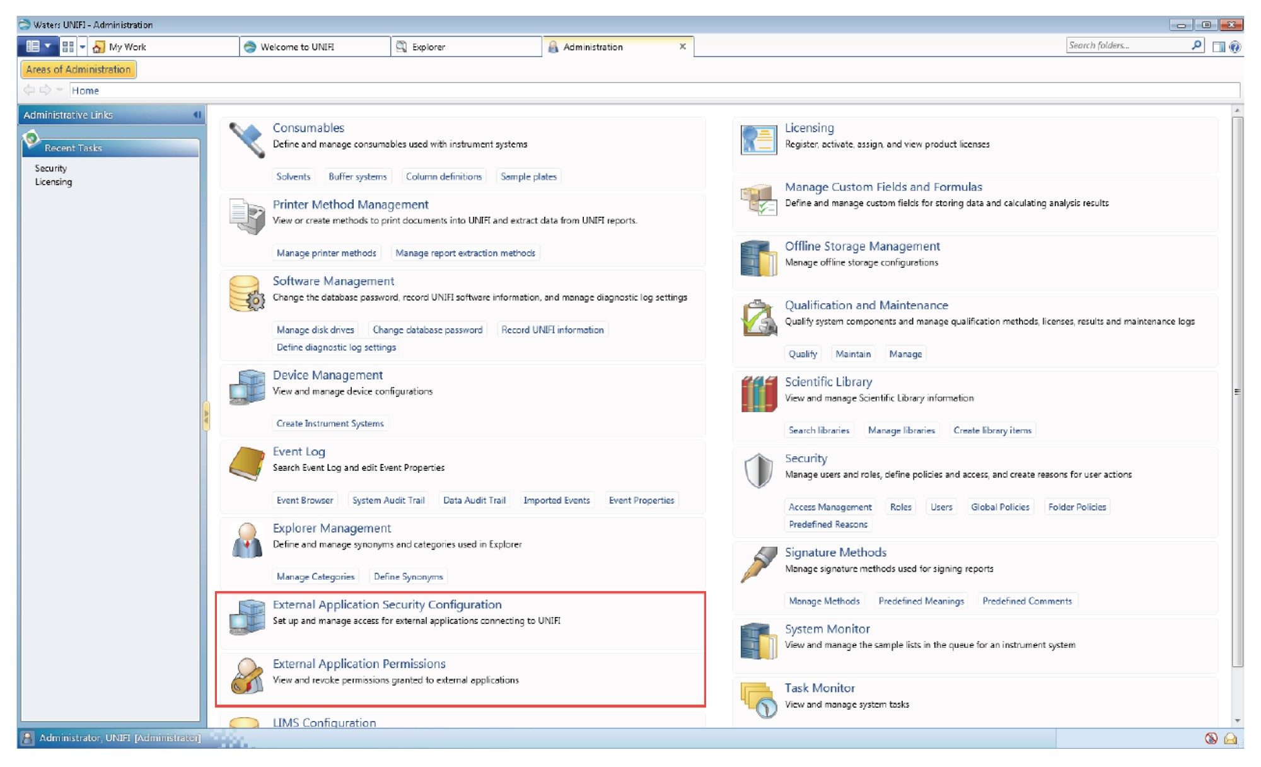Click the Sample plates link
The width and height of the screenshot is (1261, 767).
click(x=528, y=176)
